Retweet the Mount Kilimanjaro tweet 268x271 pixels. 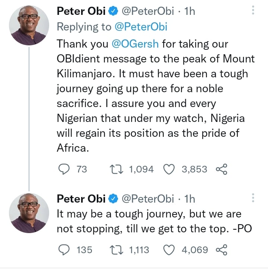click(x=117, y=169)
